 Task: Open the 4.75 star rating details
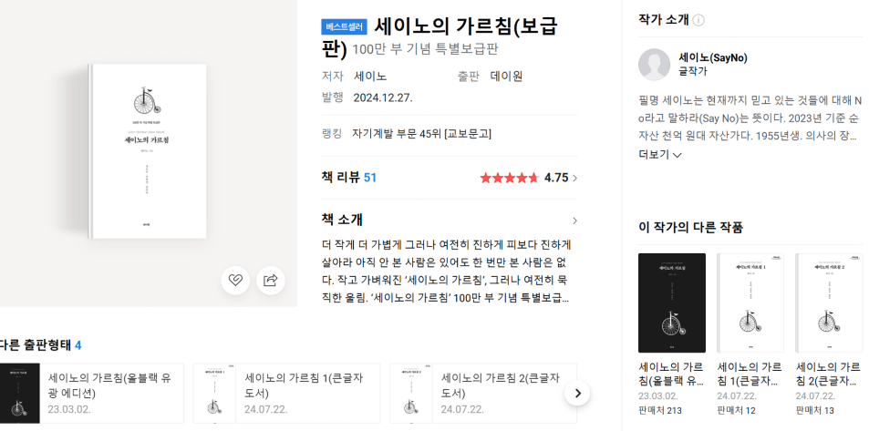tap(529, 178)
